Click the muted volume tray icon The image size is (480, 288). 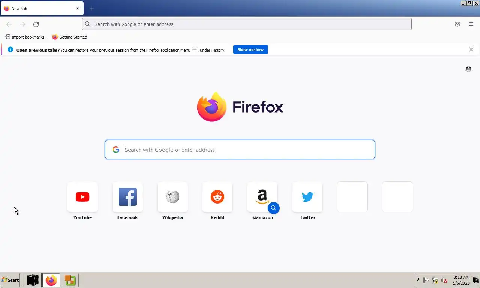click(444, 280)
